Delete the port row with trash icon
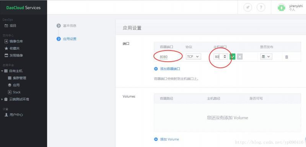The height and width of the screenshot is (147, 306). [x=286, y=57]
